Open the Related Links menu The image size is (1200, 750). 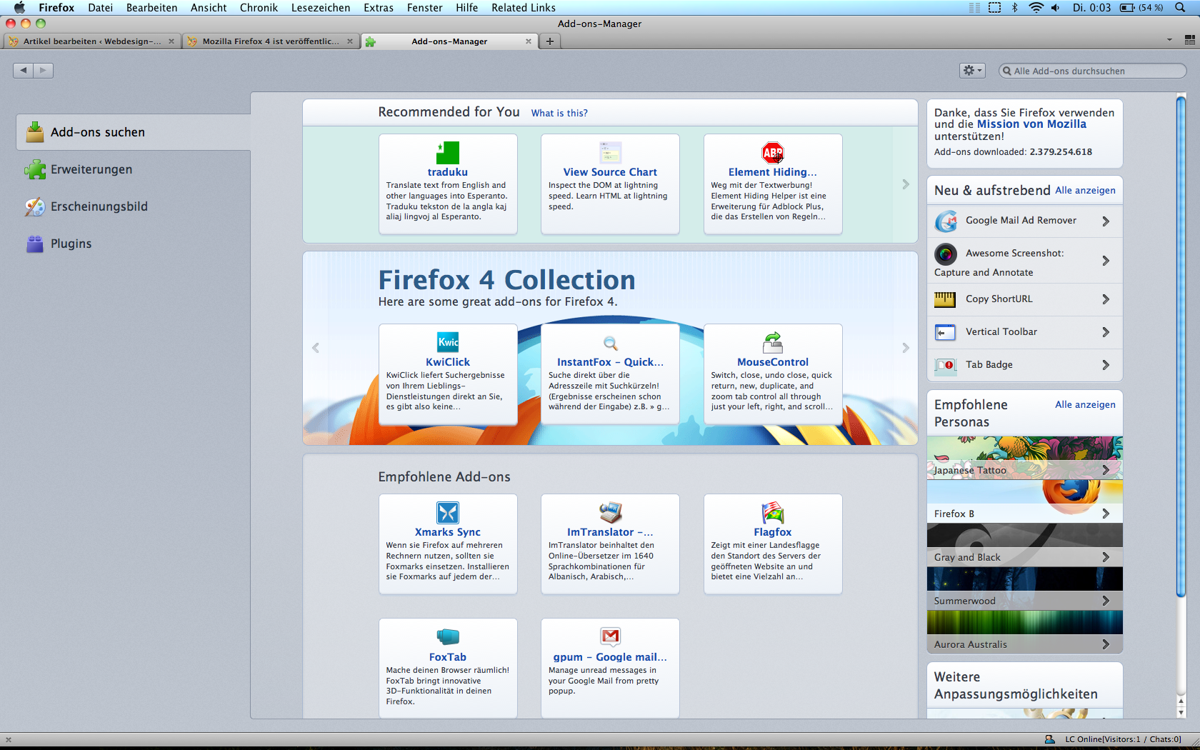524,8
